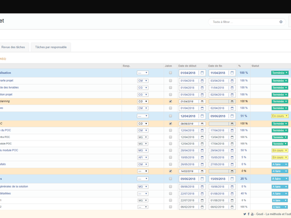Open calendar icon beside 27/05/2018 end date

(x=232, y=165)
